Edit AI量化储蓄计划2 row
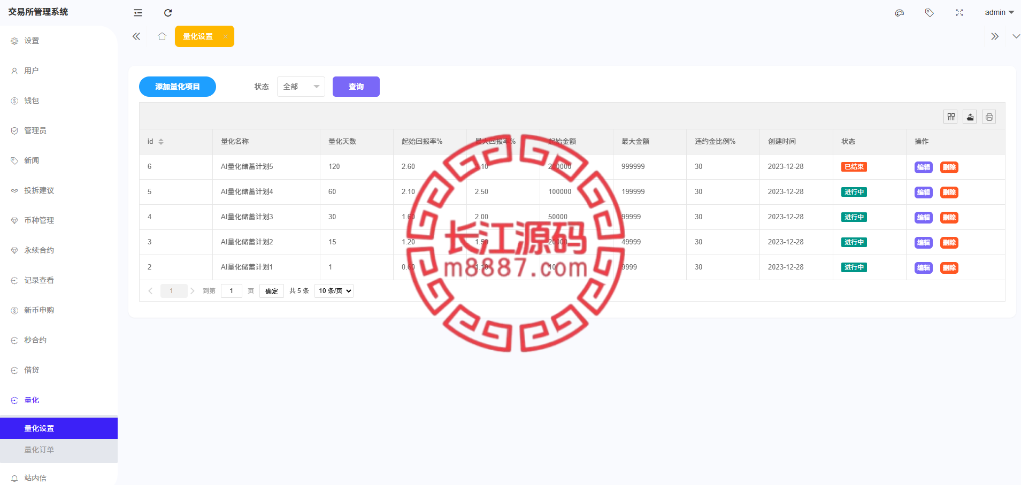 click(924, 243)
